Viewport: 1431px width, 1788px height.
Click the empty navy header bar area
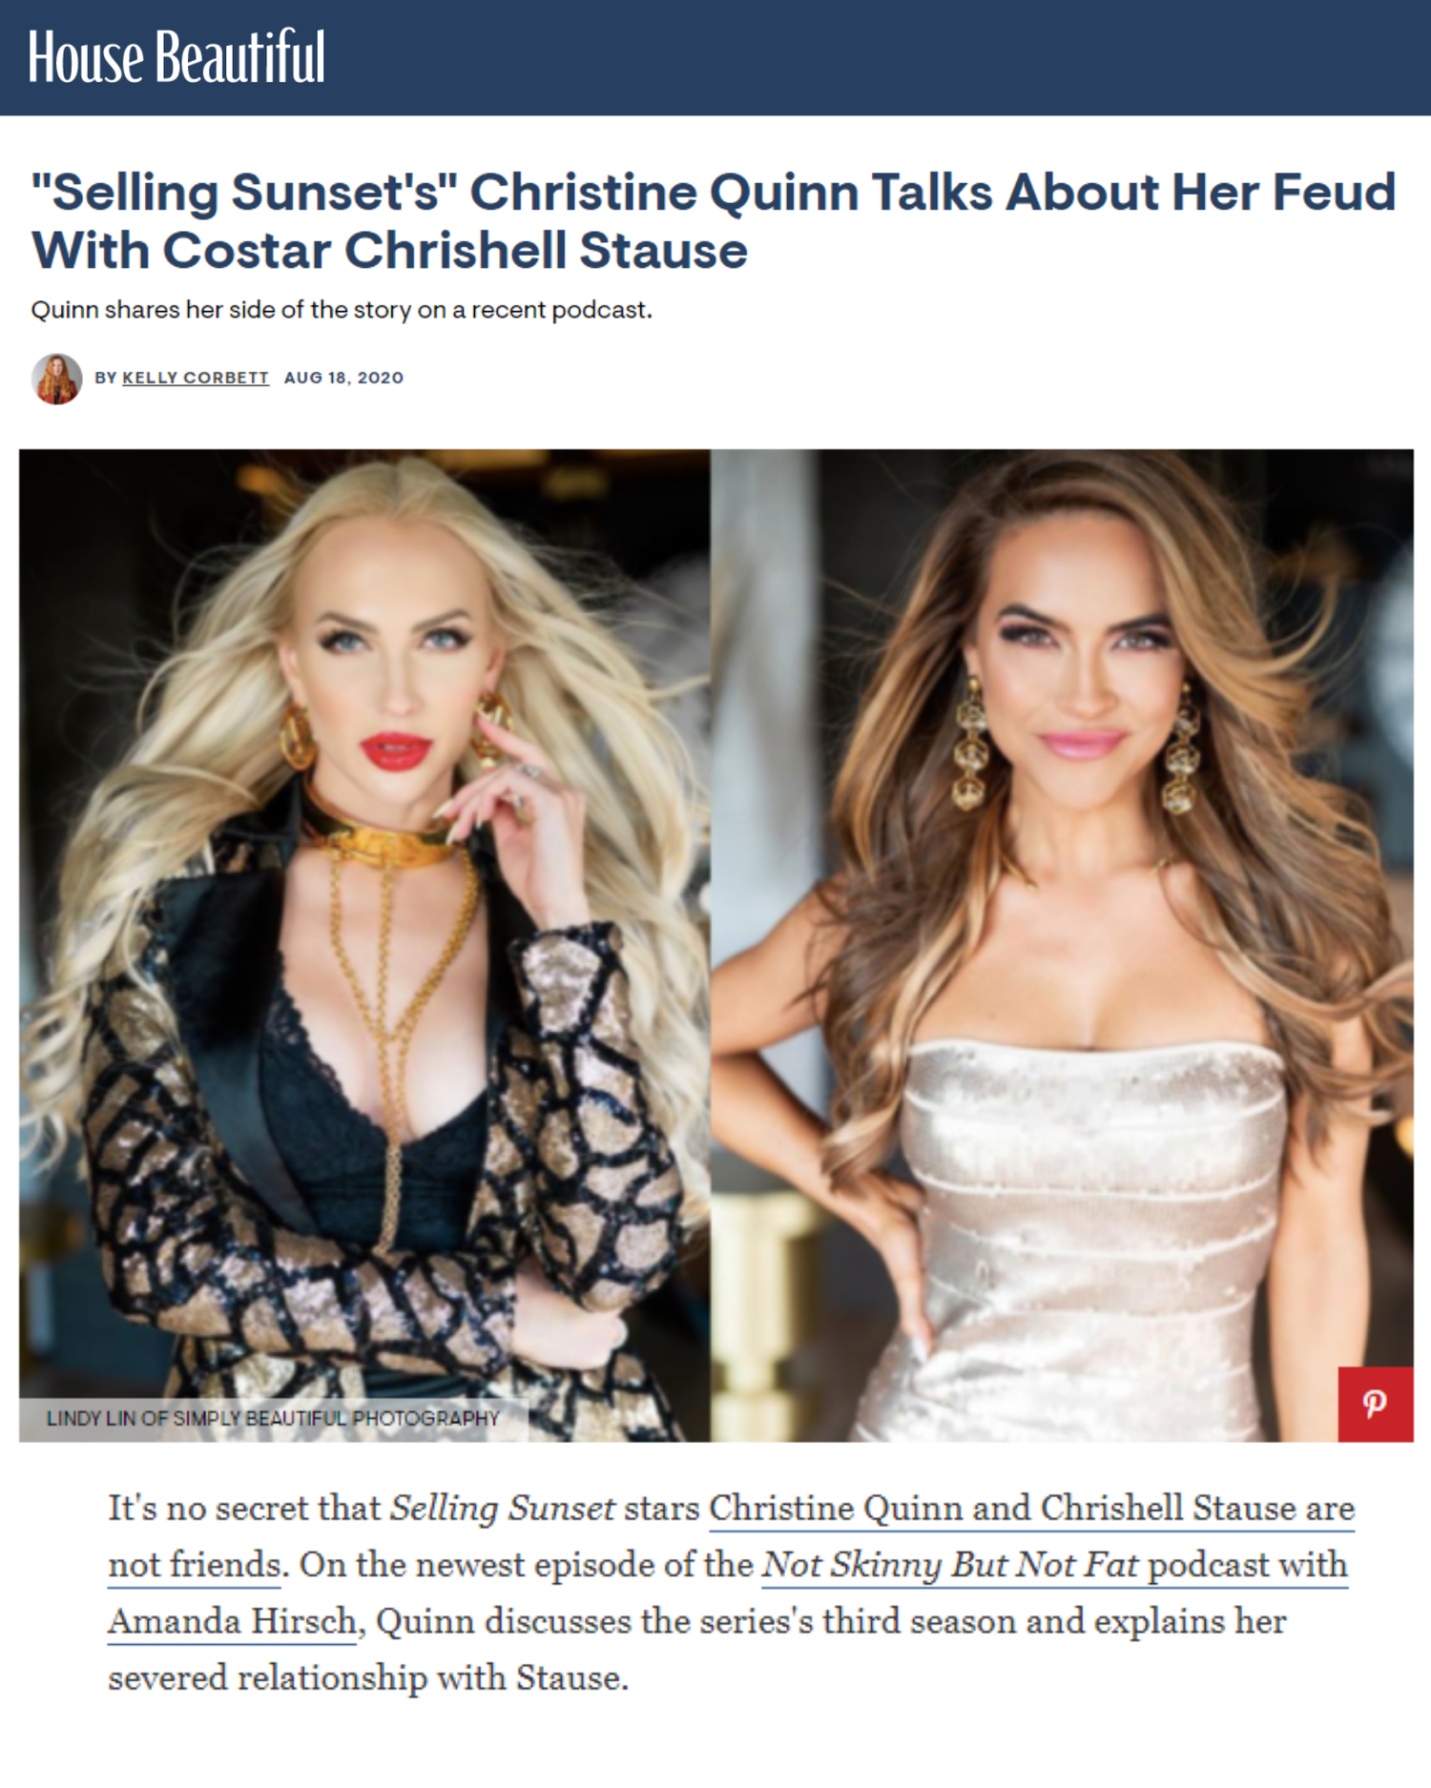coord(878,57)
